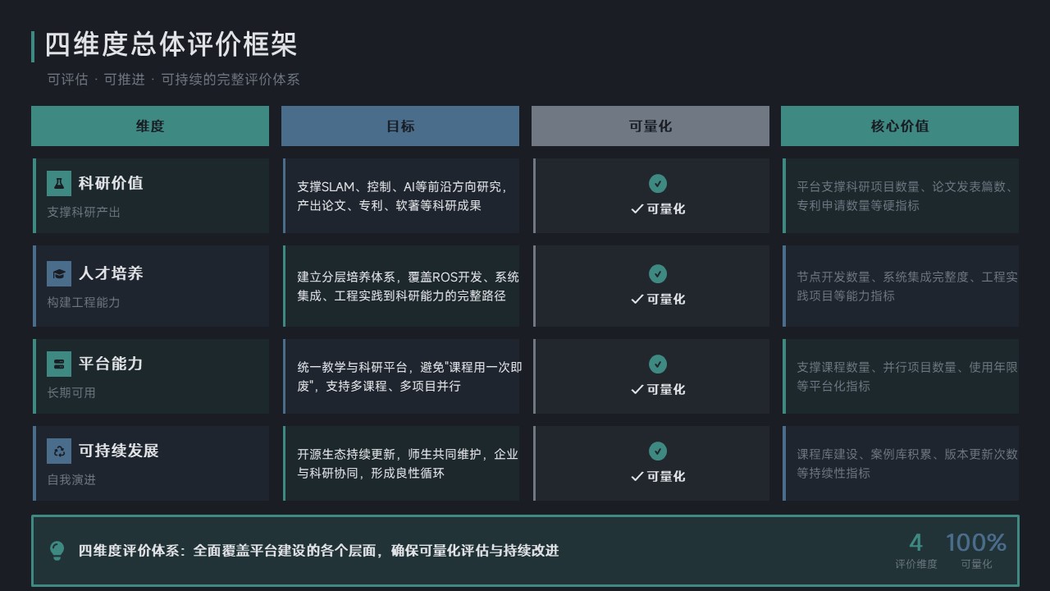Select the 目标 column header
Image resolution: width=1050 pixels, height=591 pixels.
click(400, 126)
